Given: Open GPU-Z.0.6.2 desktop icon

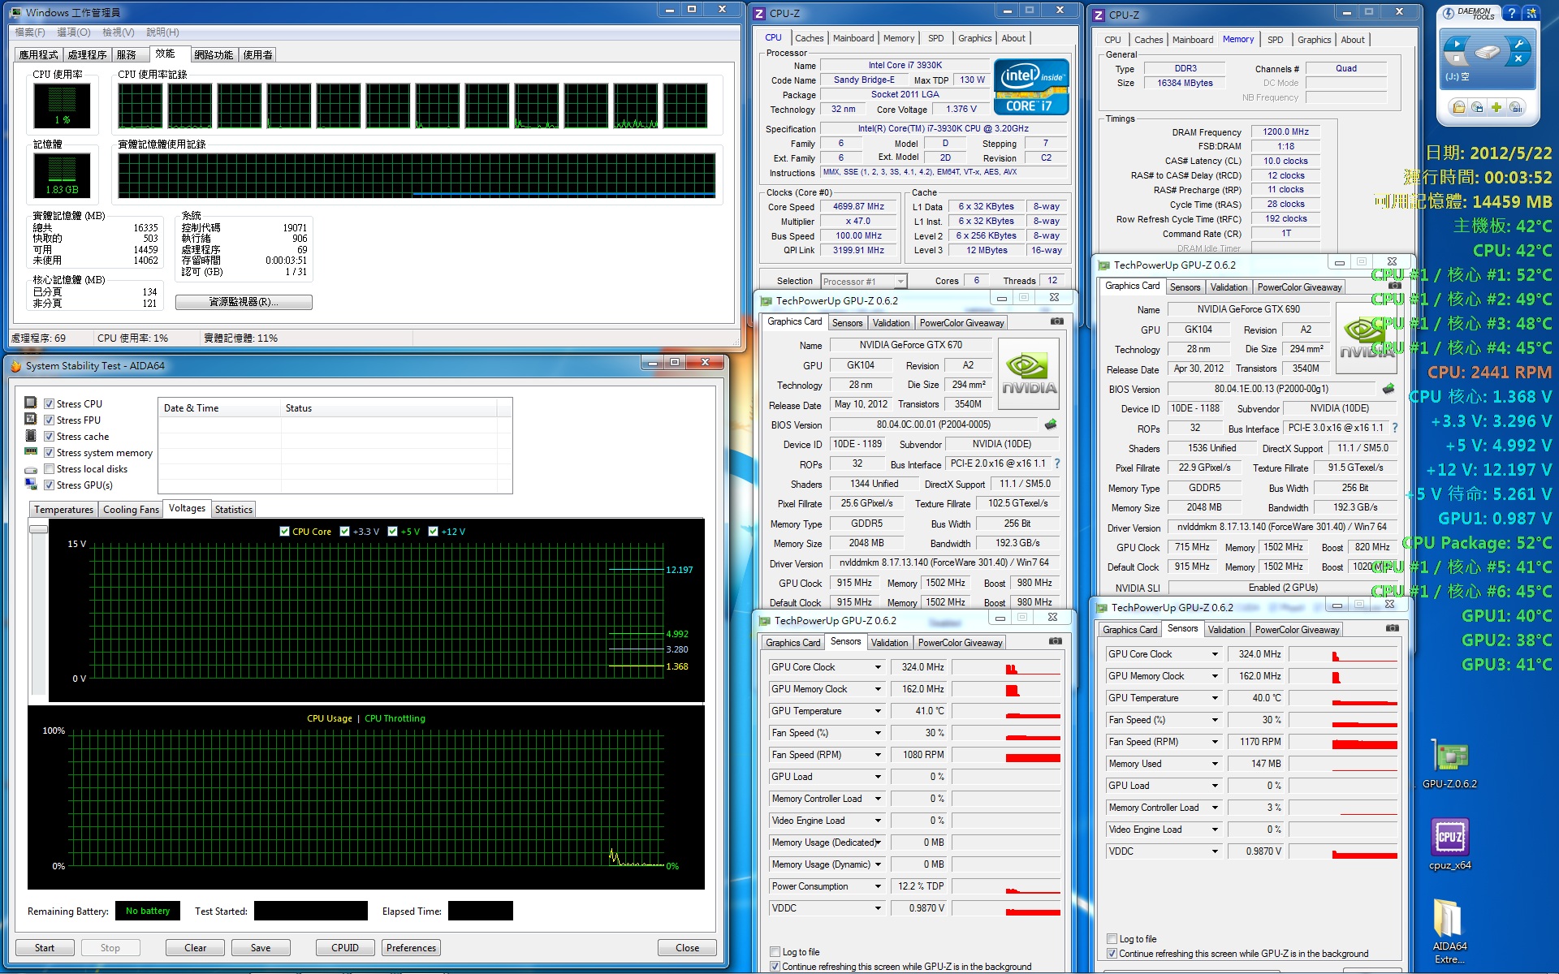Looking at the screenshot, I should coord(1449,765).
